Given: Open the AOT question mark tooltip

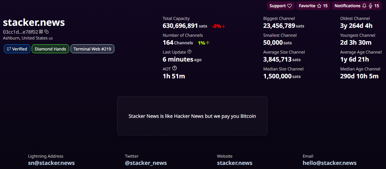Looking at the screenshot, I should pyautogui.click(x=175, y=68).
